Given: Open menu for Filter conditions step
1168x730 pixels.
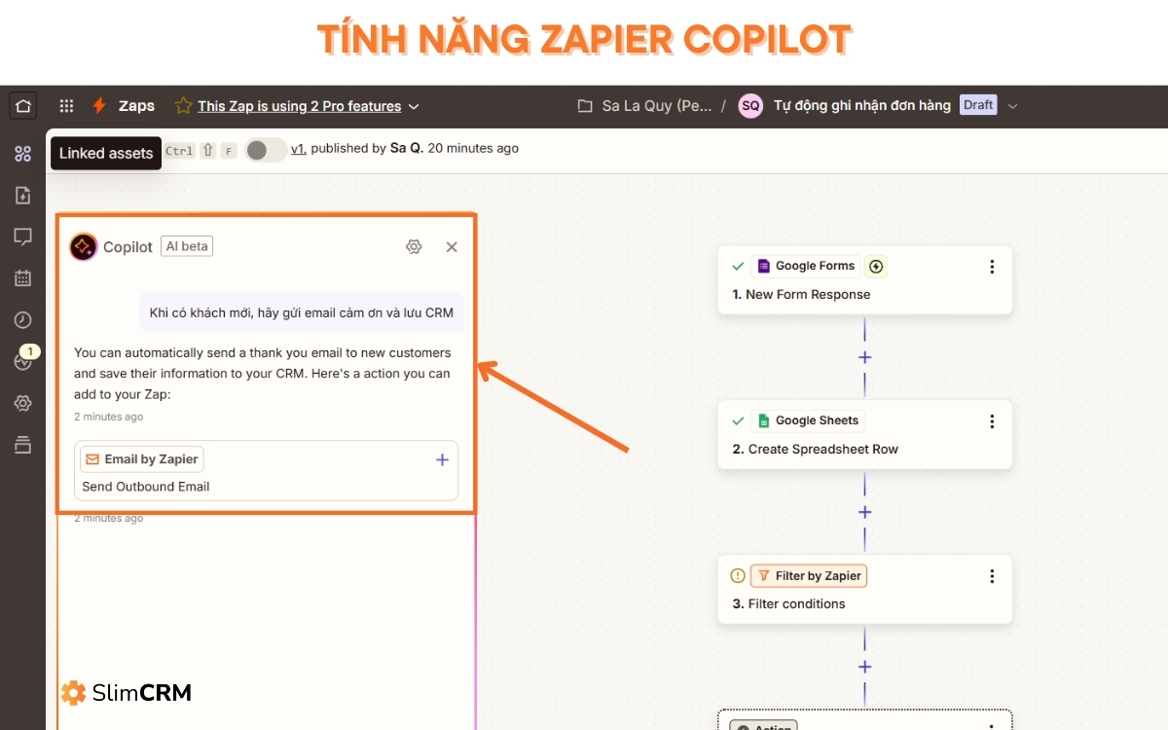Looking at the screenshot, I should click(x=992, y=576).
